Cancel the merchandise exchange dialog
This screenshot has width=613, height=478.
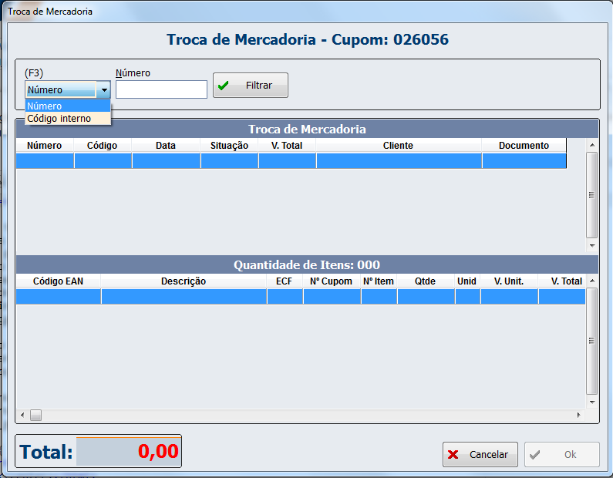tap(480, 454)
